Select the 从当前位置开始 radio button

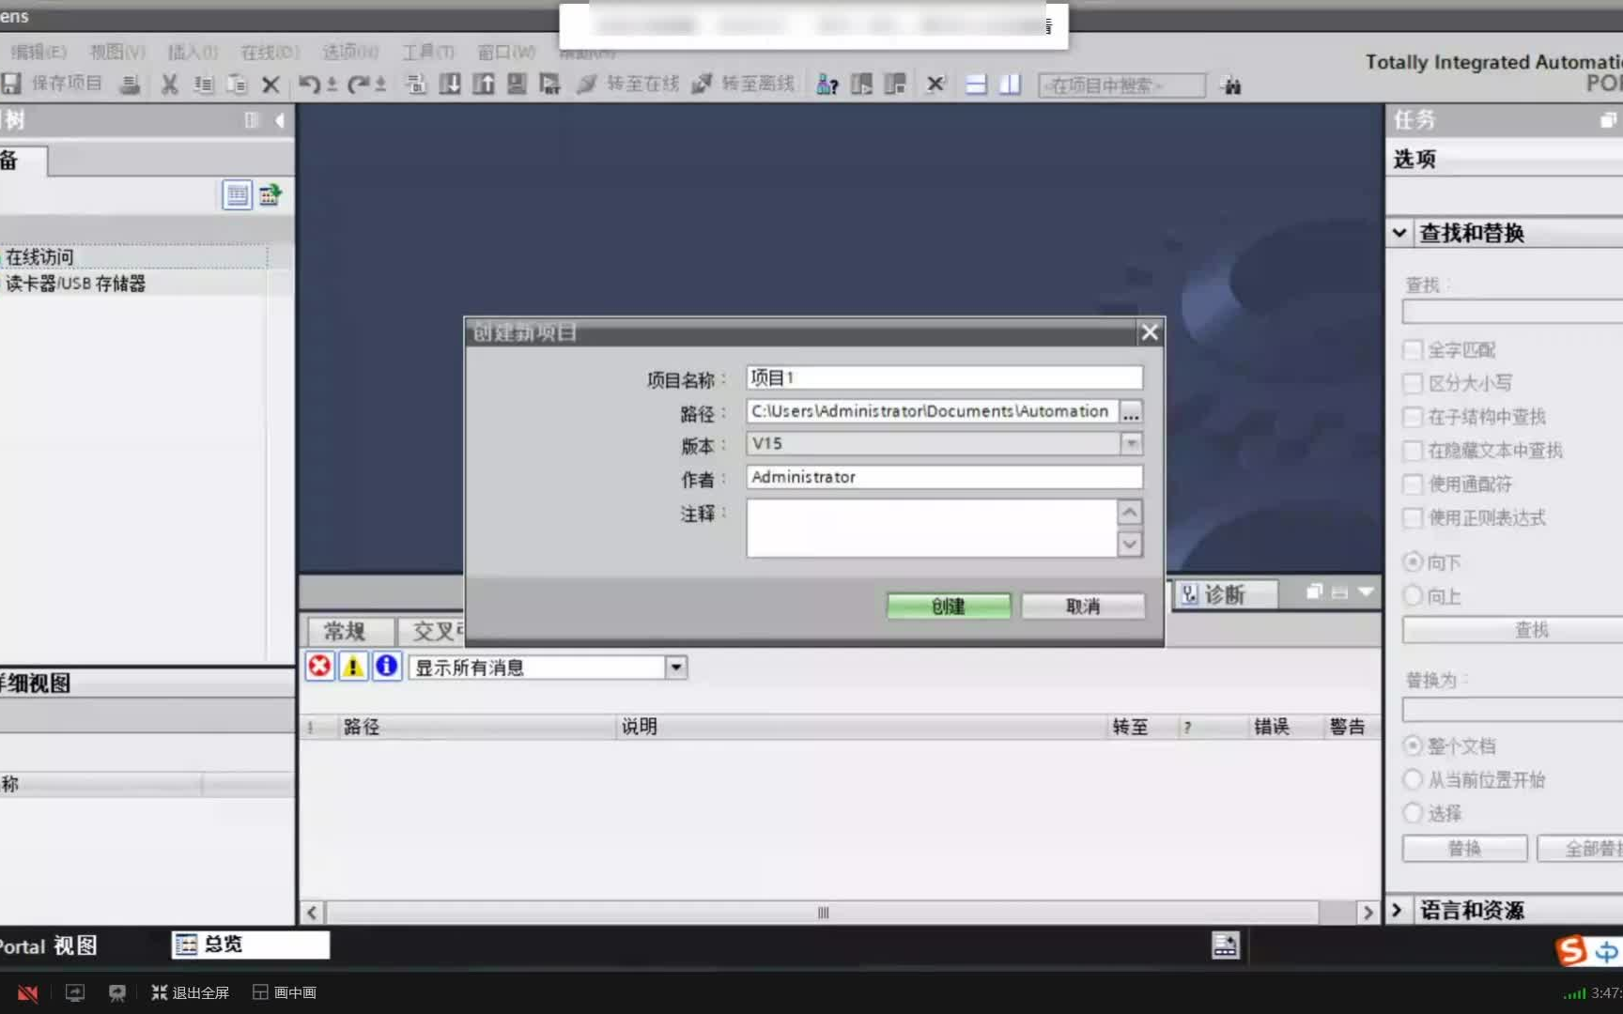1412,779
